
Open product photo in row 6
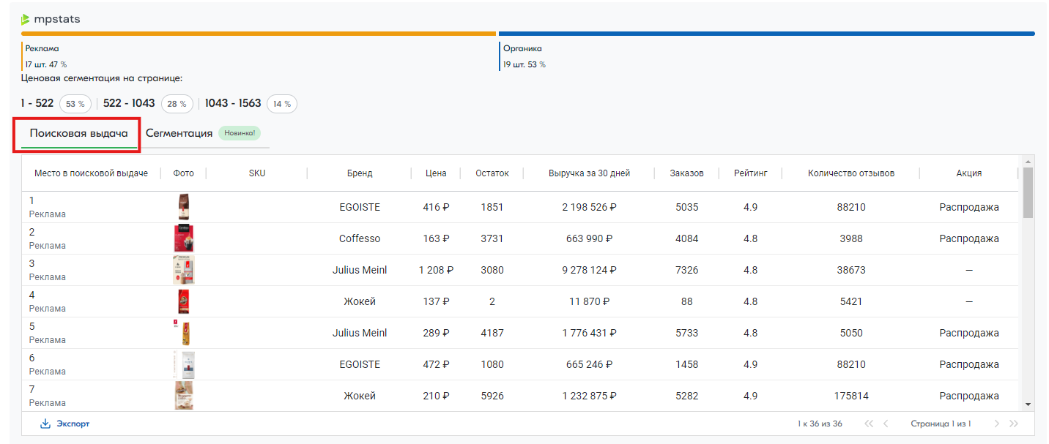point(184,364)
